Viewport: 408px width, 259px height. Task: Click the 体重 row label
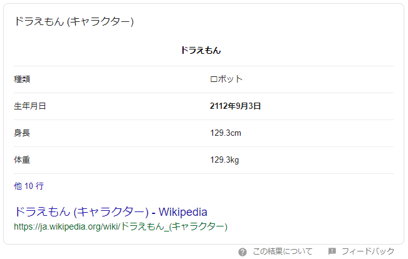coord(22,160)
